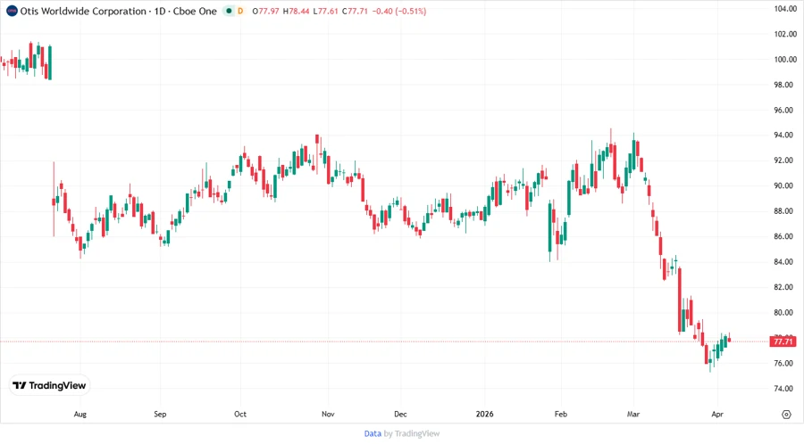Click the orange D delayed-data indicator

240,11
